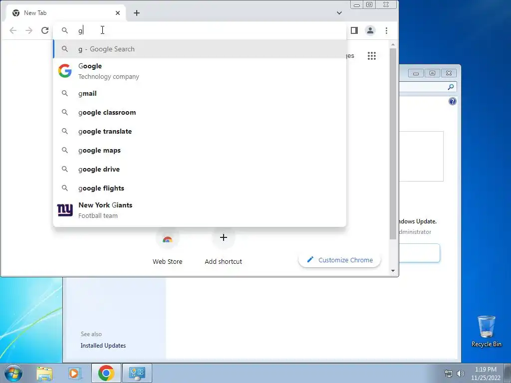Open Installed Updates link in back window
Image resolution: width=511 pixels, height=383 pixels.
point(103,346)
